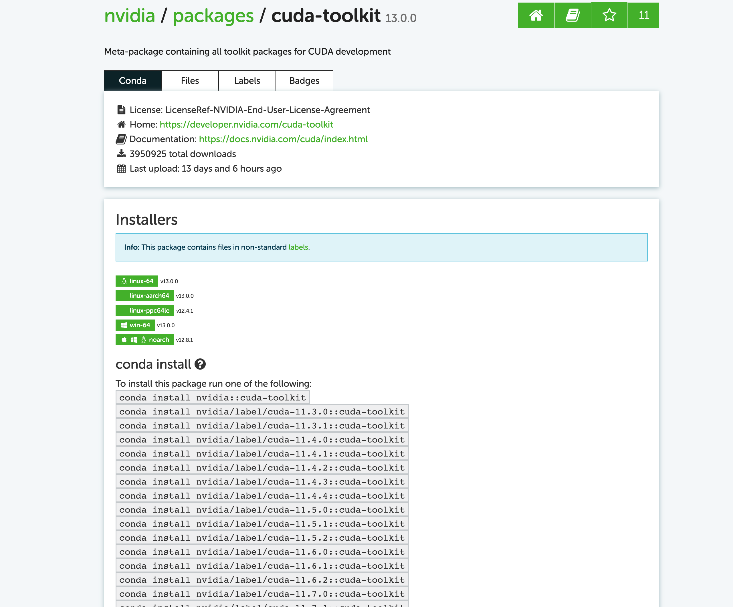The image size is (733, 607).
Task: Switch to the Files tab
Action: coord(189,81)
